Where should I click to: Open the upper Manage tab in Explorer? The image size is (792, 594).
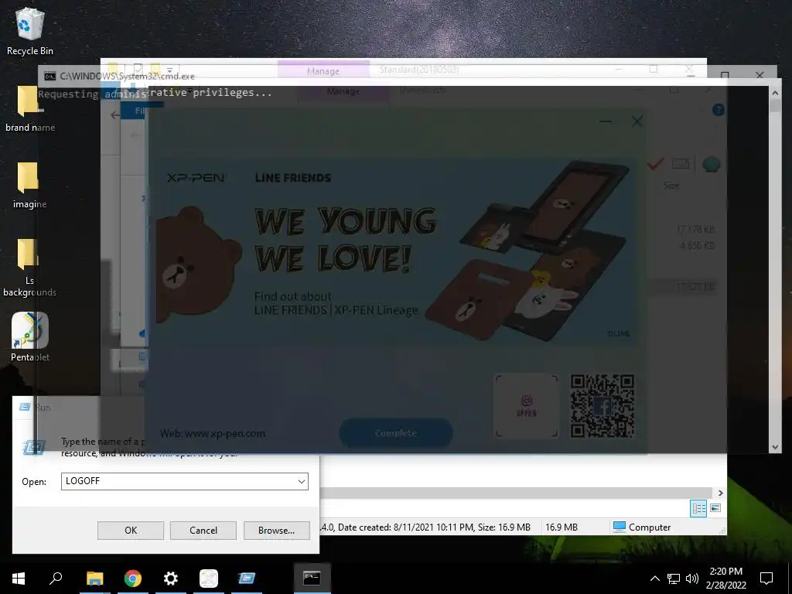click(x=323, y=70)
